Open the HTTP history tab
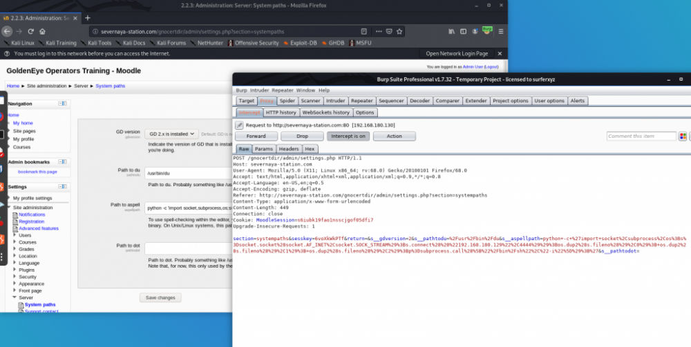 281,112
